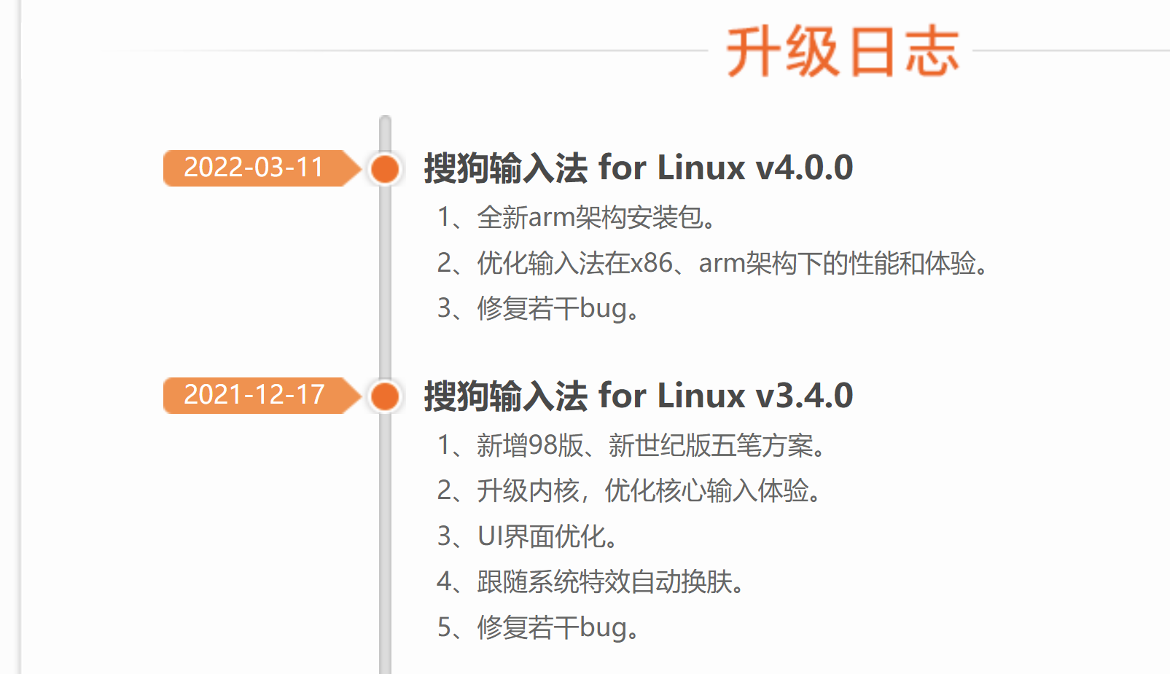Viewport: 1170px width, 674px height.
Task: Click the vertical page border at far left
Action: coord(20,335)
